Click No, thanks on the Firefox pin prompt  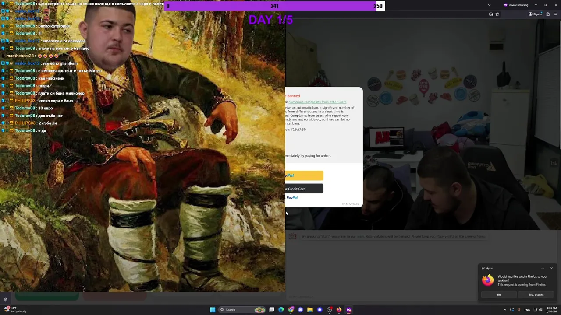[536, 294]
